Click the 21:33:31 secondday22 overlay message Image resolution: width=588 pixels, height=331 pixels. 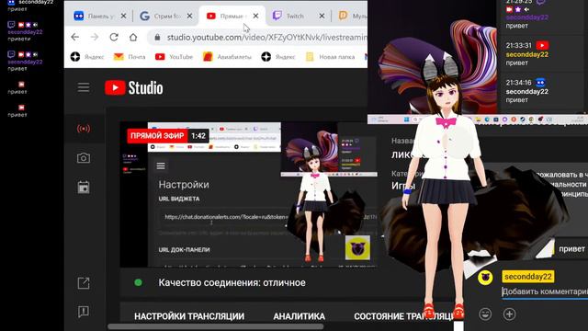pyautogui.click(x=527, y=54)
